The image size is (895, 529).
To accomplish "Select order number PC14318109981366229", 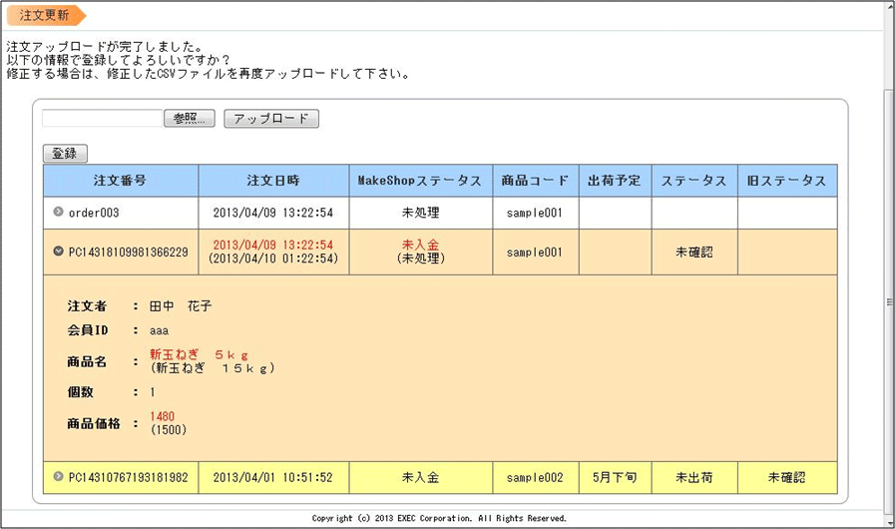I will click(128, 252).
